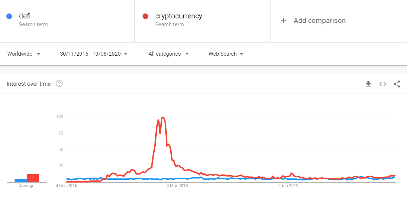Share the Interest over time chart
Image resolution: width=407 pixels, height=212 pixels.
pyautogui.click(x=397, y=84)
